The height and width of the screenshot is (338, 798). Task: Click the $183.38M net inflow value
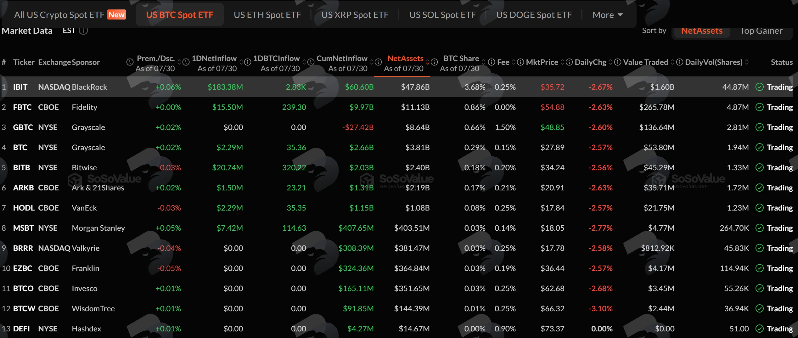click(225, 87)
